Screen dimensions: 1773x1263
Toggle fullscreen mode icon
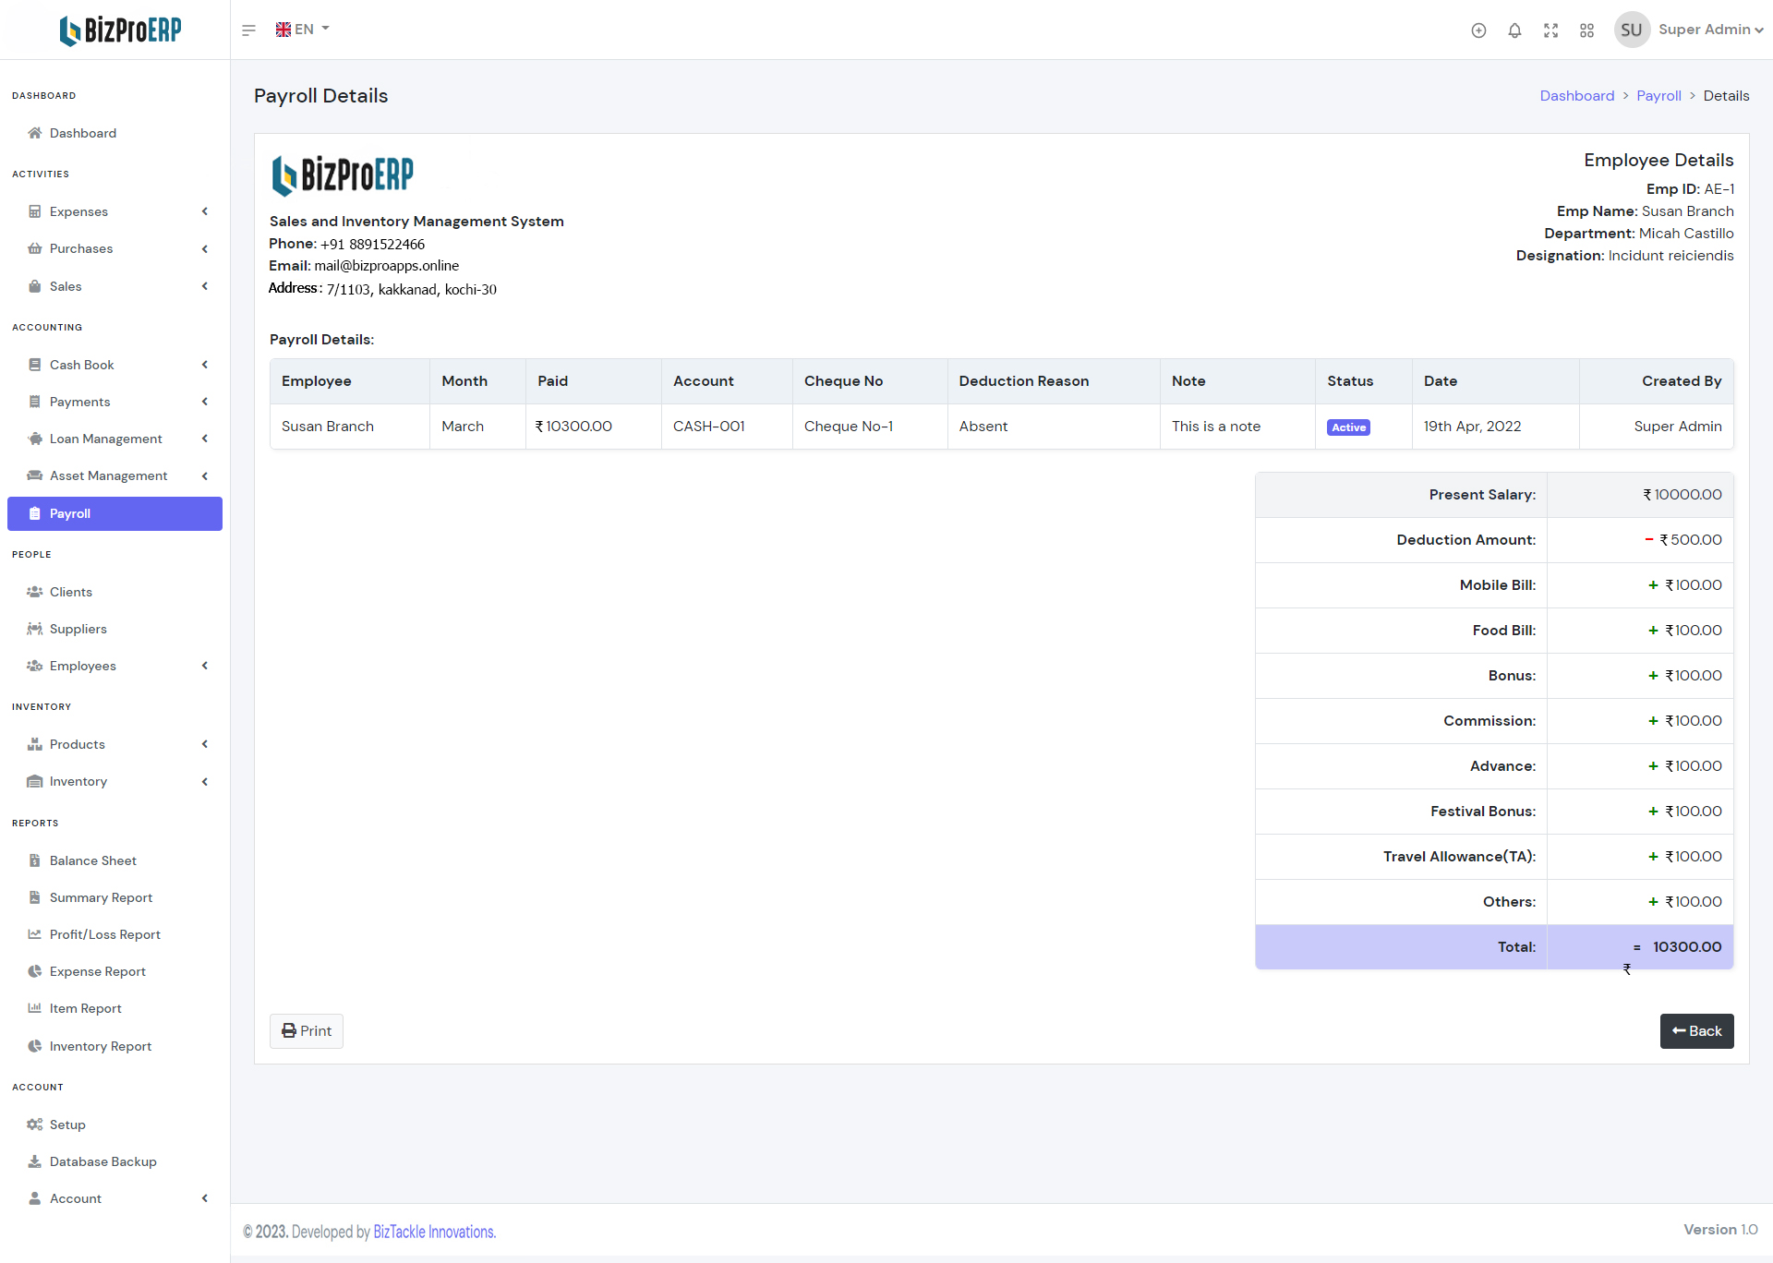(x=1550, y=30)
